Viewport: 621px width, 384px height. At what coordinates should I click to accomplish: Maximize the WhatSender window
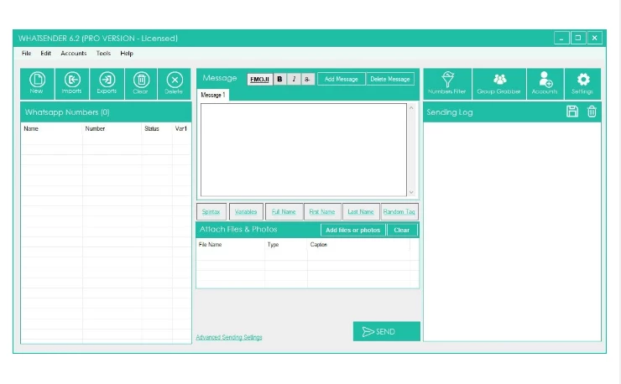(x=578, y=38)
